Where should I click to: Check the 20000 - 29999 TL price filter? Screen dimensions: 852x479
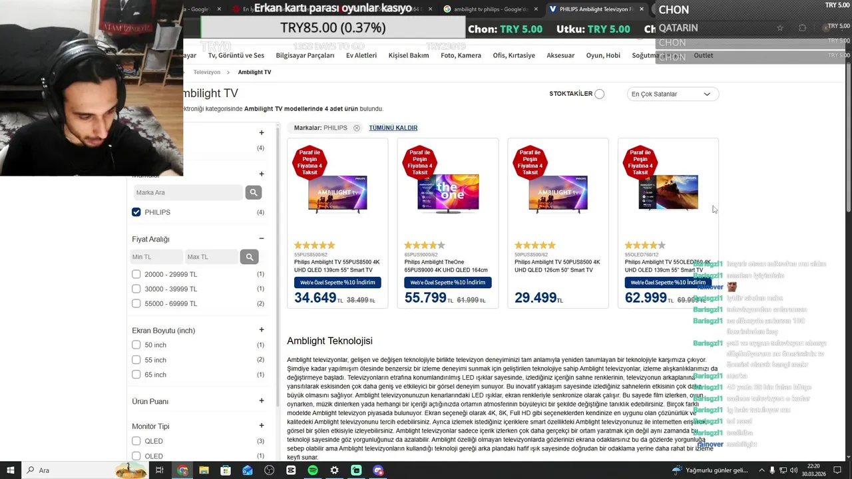click(136, 274)
